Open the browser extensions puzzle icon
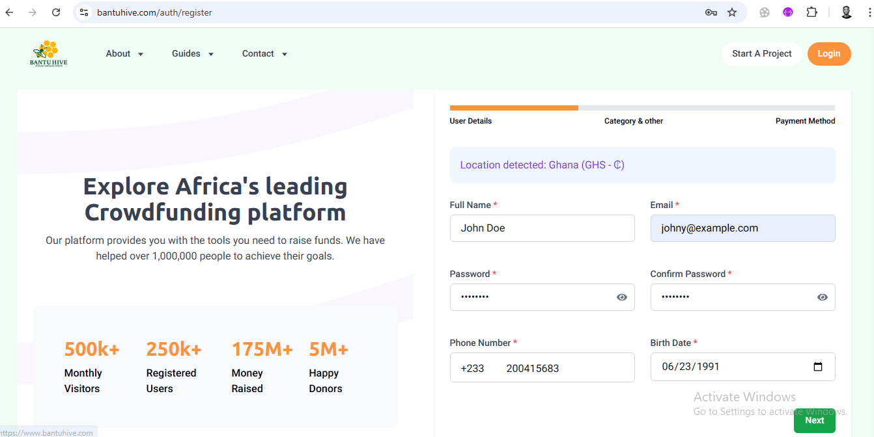This screenshot has height=437, width=874. point(811,12)
